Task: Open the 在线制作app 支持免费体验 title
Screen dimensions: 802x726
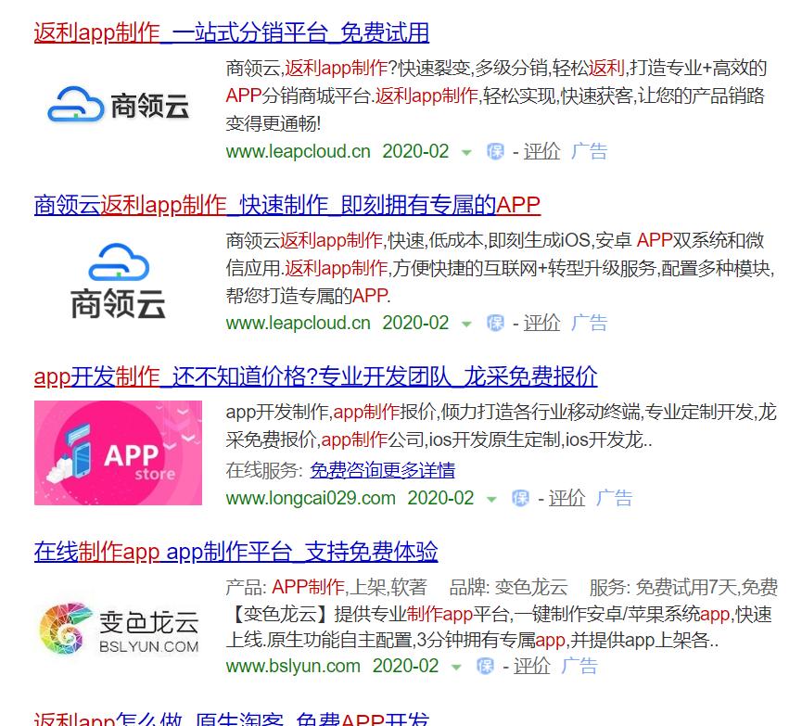Action: coord(235,551)
